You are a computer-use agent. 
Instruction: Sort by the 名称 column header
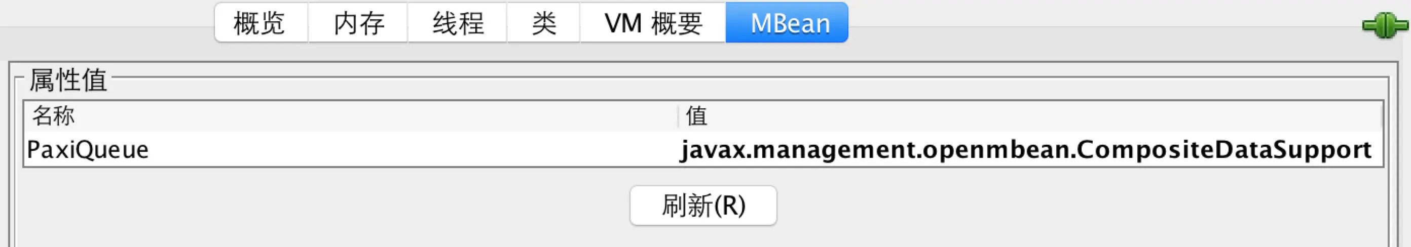pos(351,116)
